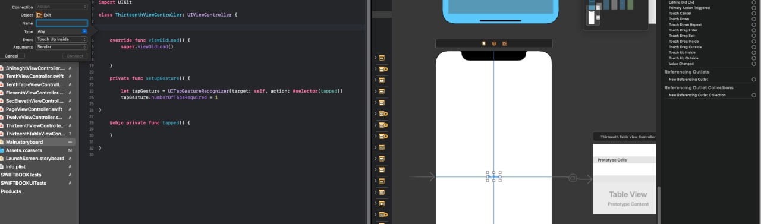Image resolution: width=761 pixels, height=224 pixels.
Task: Click the Name input field in connection popup
Action: point(62,23)
